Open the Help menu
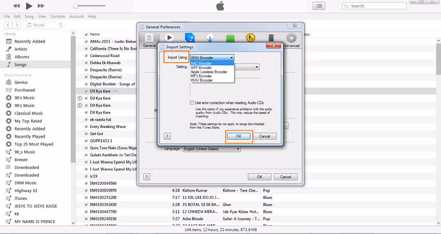441x234 pixels. tap(92, 16)
